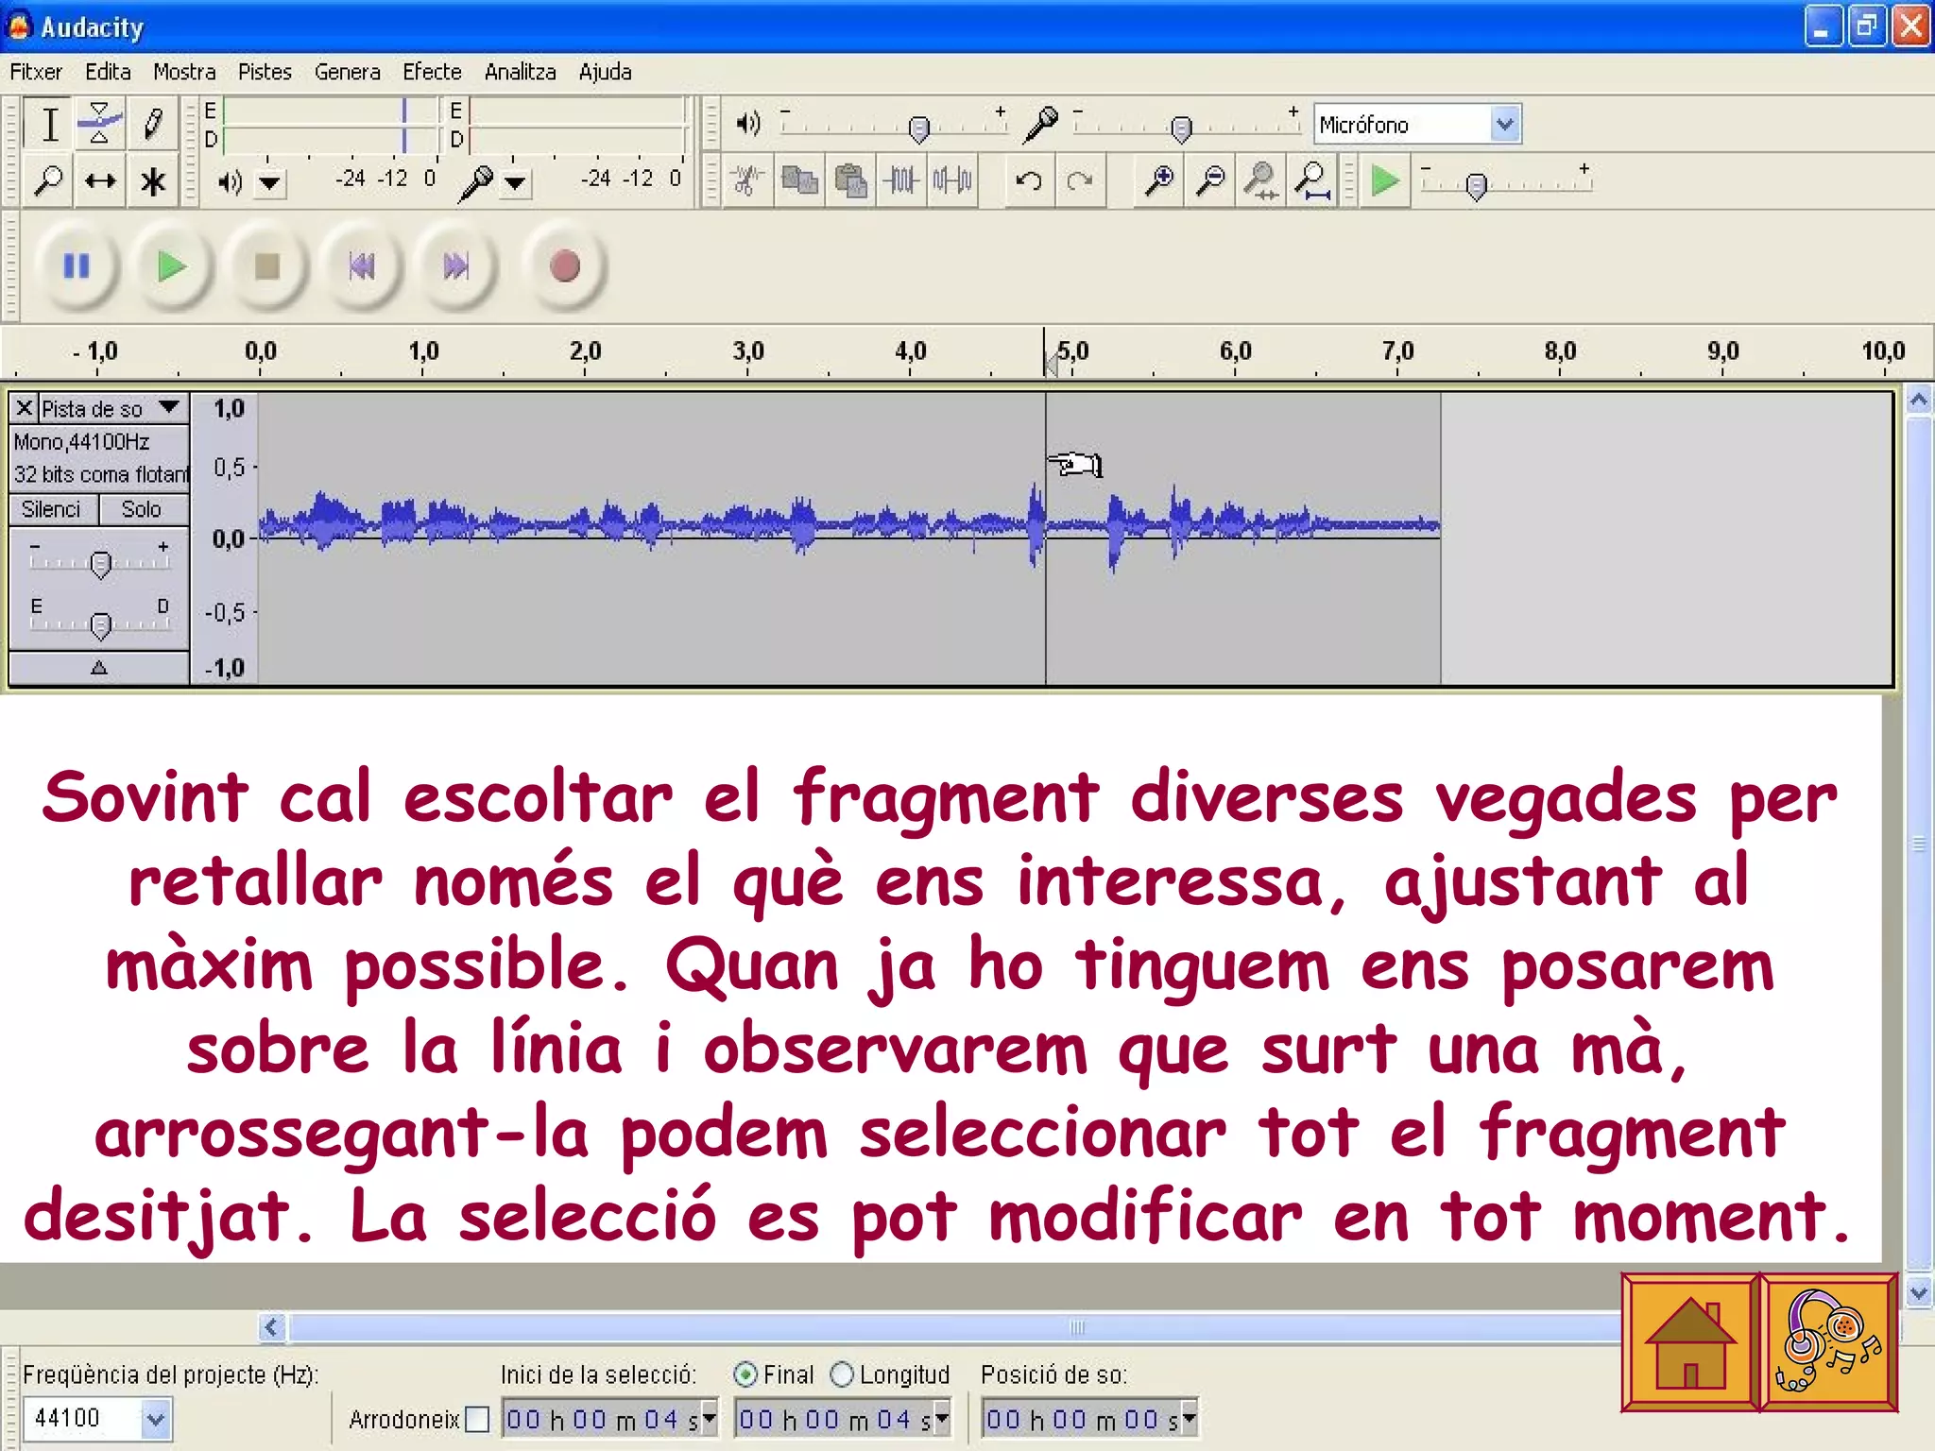Click the playback speed slider handle
The image size is (1935, 1451).
[1477, 185]
